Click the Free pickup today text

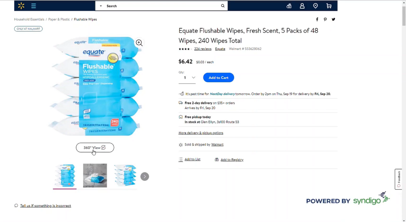pyautogui.click(x=198, y=117)
